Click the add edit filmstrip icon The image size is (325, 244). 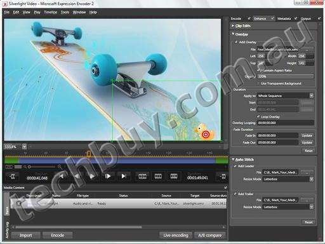[x=142, y=176]
